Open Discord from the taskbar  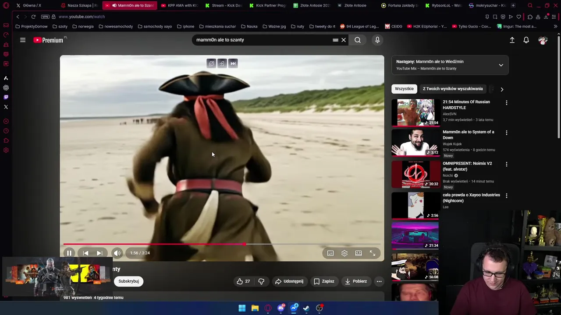coord(281,308)
